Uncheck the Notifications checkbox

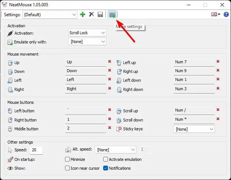click(106, 168)
